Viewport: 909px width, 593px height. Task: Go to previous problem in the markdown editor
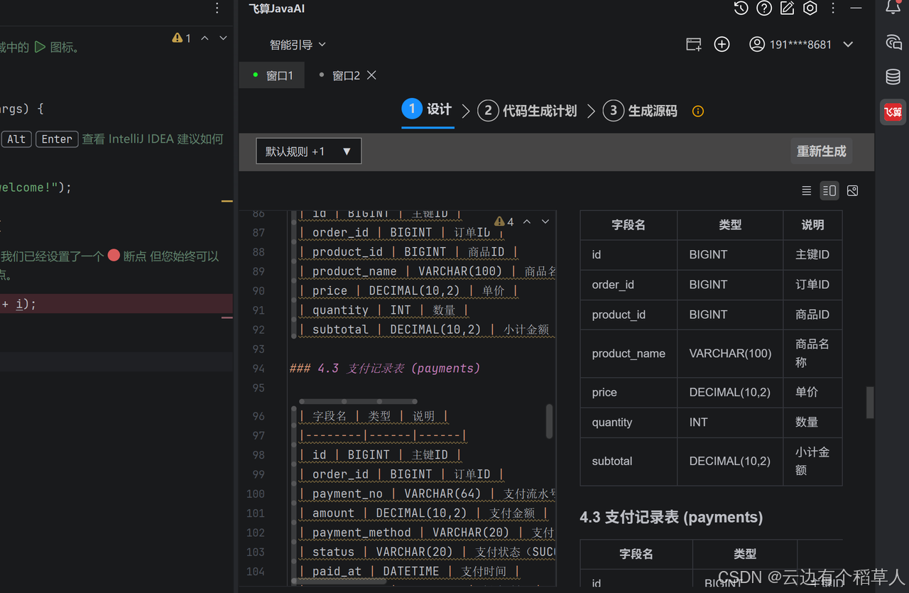coord(527,222)
